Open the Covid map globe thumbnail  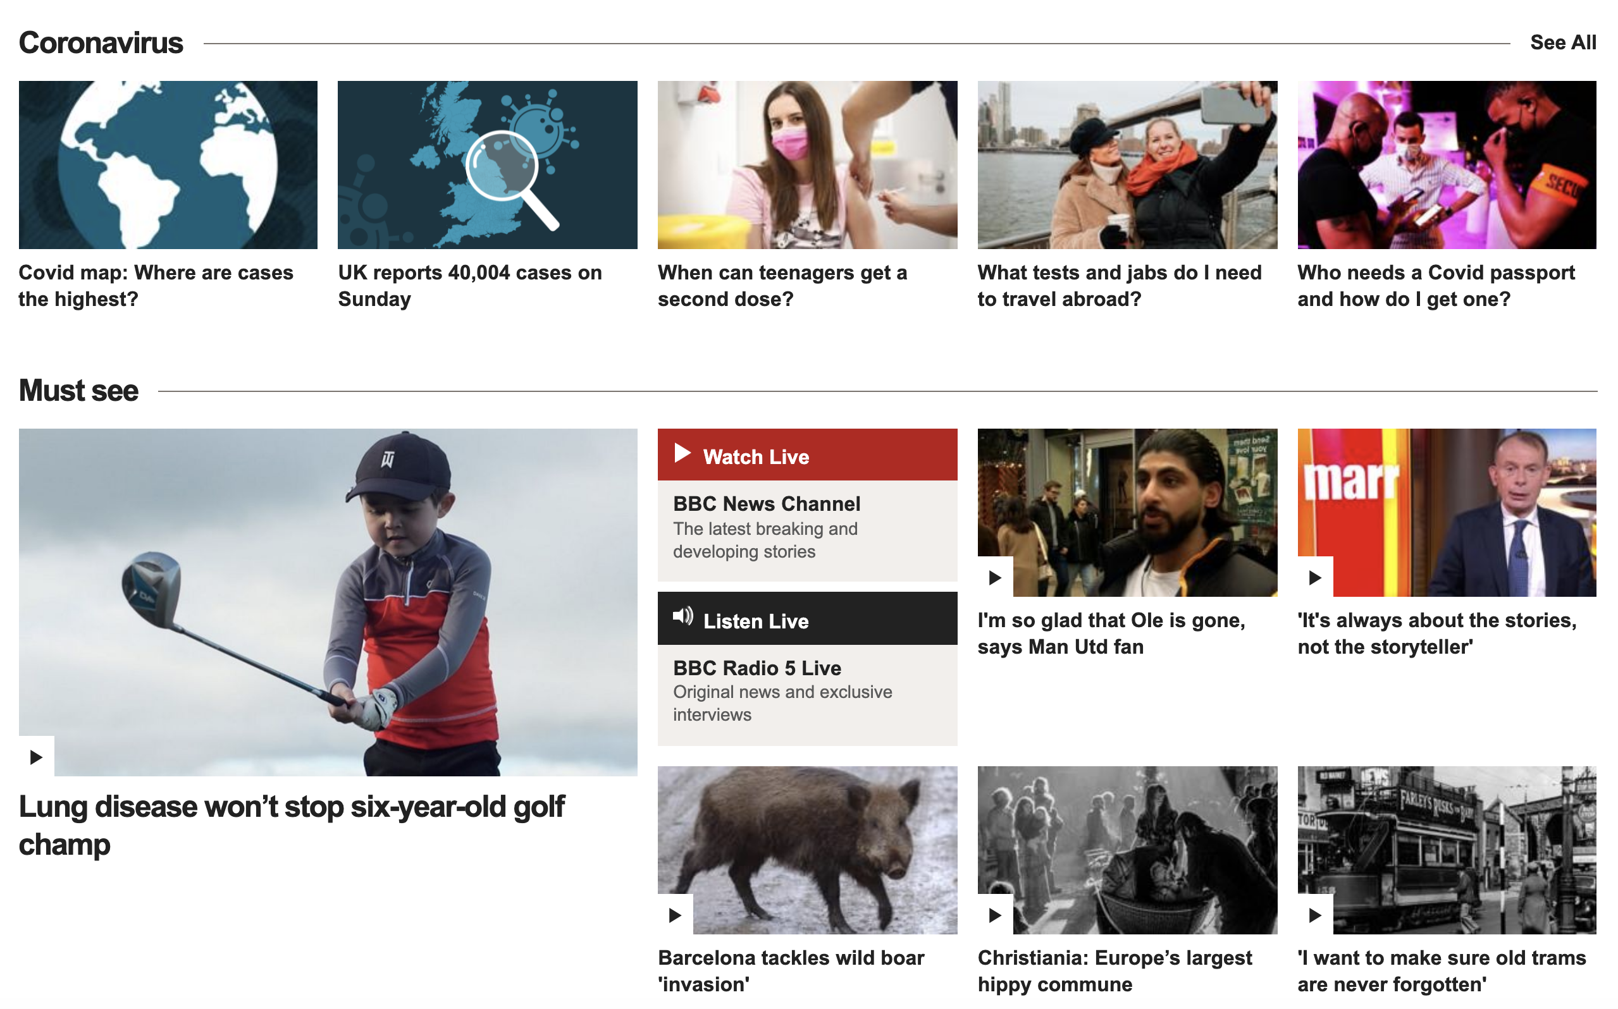pyautogui.click(x=168, y=165)
